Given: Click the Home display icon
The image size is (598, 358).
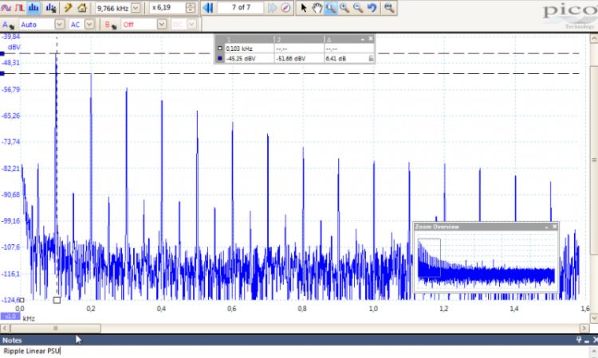Looking at the screenshot, I should (82, 8).
